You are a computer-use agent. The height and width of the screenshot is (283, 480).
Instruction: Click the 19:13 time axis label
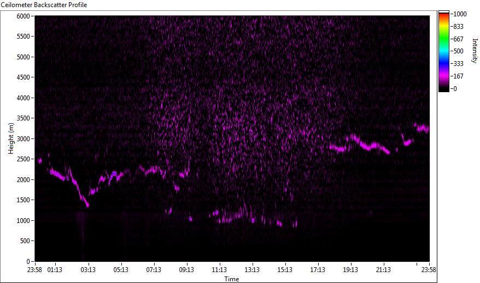pyautogui.click(x=350, y=270)
